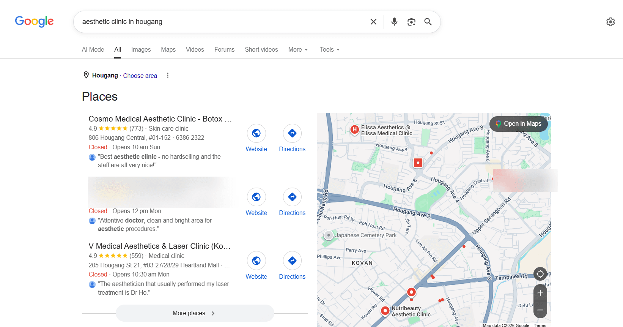
Task: Click Japanese Cemetery Park map marker
Action: [329, 235]
